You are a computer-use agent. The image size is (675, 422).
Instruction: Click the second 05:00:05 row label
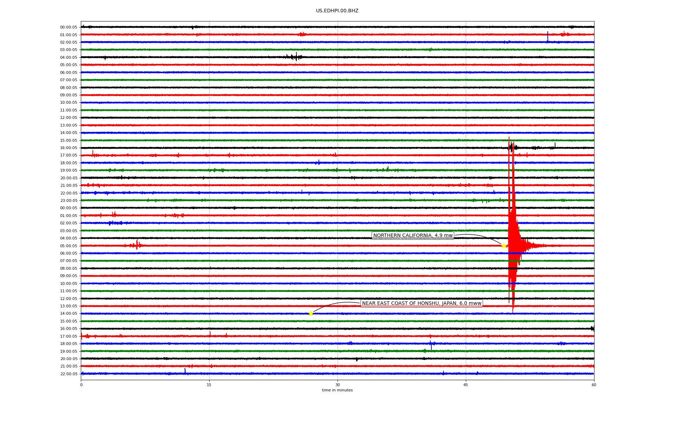tap(69, 246)
